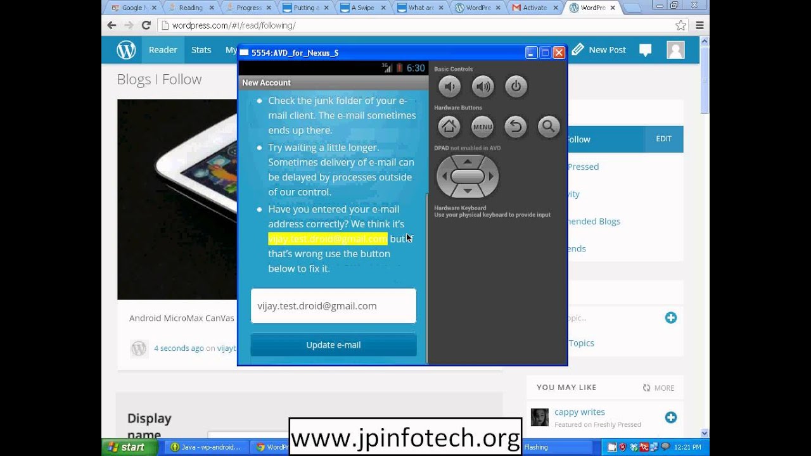This screenshot has width=811, height=456.
Task: Follow the topic with plus icon
Action: 670,317
